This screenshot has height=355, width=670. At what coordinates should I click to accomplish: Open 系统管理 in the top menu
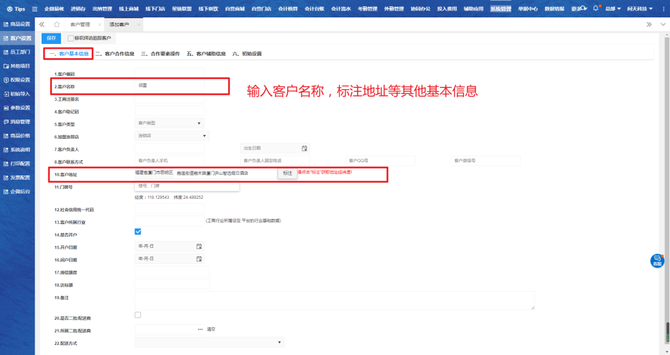tap(501, 9)
